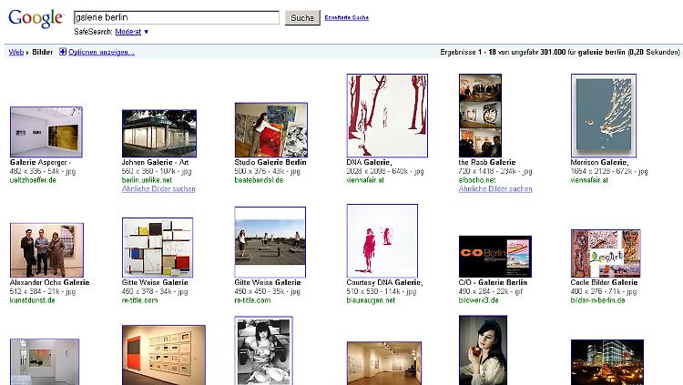
Task: Open the Cacle Bilder Galerie thumbnail
Action: tap(606, 253)
